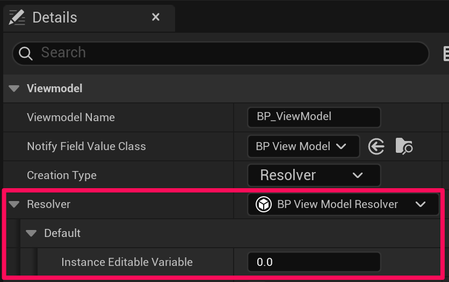Open the BP View Model class dropdown
449x282 pixels.
tap(303, 146)
